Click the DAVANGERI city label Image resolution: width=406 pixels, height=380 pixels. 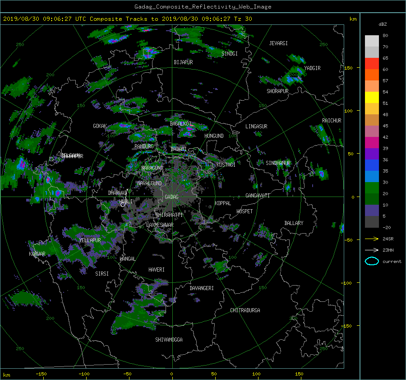pyautogui.click(x=202, y=288)
